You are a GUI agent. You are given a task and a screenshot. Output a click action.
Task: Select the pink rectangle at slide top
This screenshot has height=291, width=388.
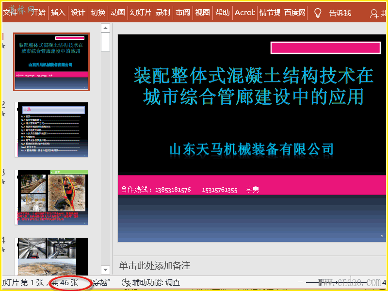325,48
